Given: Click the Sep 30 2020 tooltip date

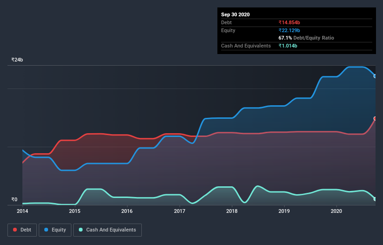Looking at the screenshot, I should [x=235, y=14].
